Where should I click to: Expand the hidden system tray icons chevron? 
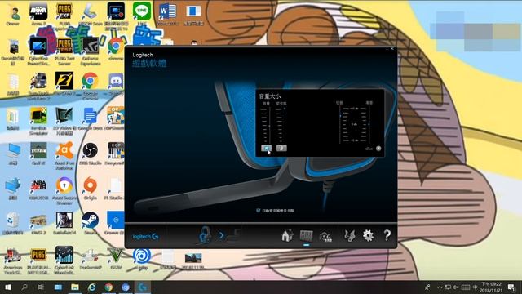(x=440, y=287)
